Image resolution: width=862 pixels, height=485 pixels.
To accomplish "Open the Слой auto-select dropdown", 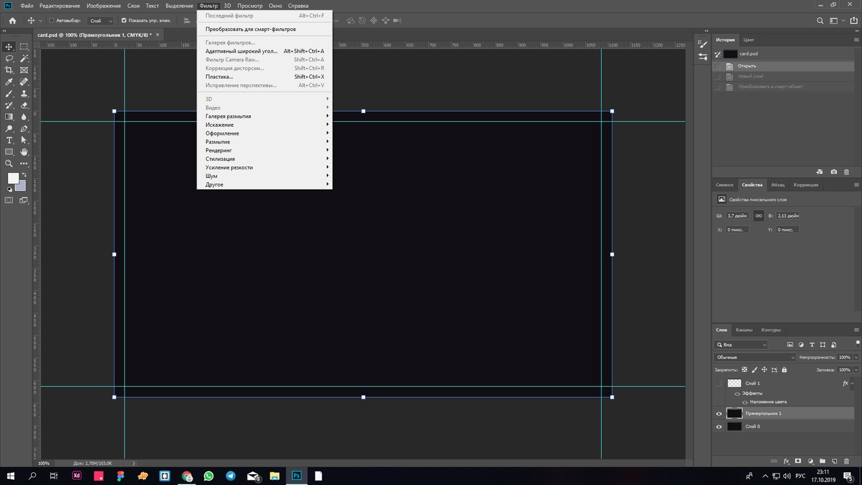I will point(101,21).
